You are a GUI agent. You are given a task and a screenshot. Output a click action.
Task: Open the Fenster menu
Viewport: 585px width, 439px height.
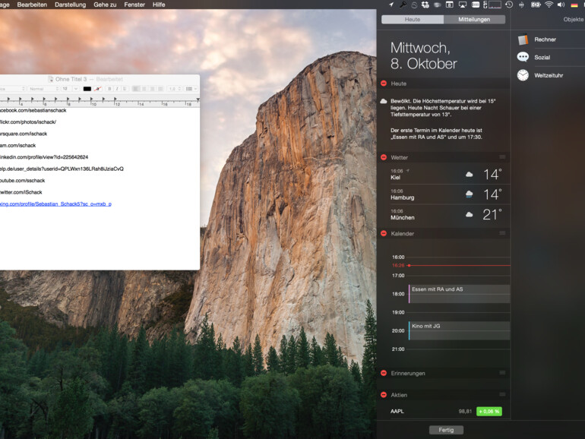(134, 5)
